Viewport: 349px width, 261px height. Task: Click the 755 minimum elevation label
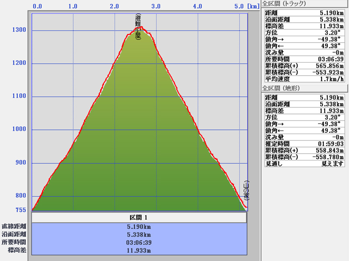tap(21, 210)
